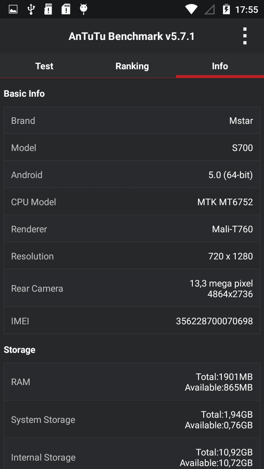This screenshot has height=469, width=264.
Task: Tap the Wi-Fi signal icon
Action: coord(191,9)
